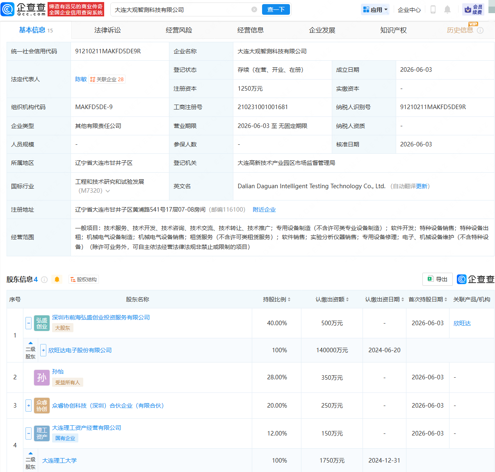Screen dimensions: 495x472
Task: Select registration number 210231001001681
Action: (x=263, y=107)
